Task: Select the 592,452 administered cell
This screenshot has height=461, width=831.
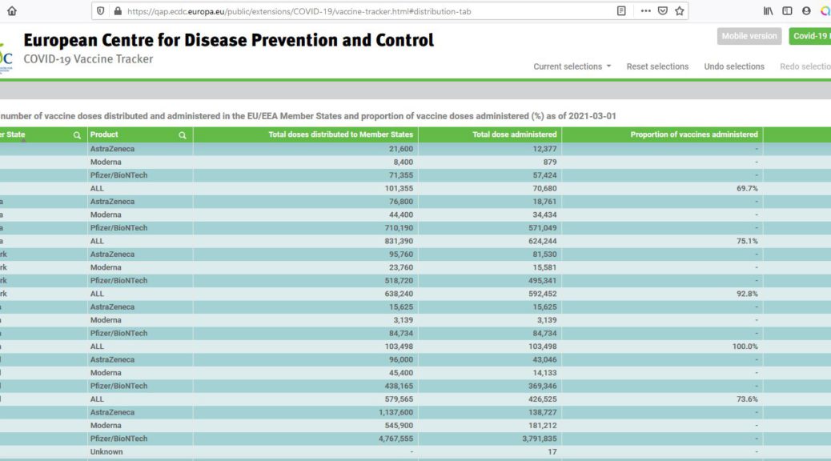Action: tap(490, 294)
